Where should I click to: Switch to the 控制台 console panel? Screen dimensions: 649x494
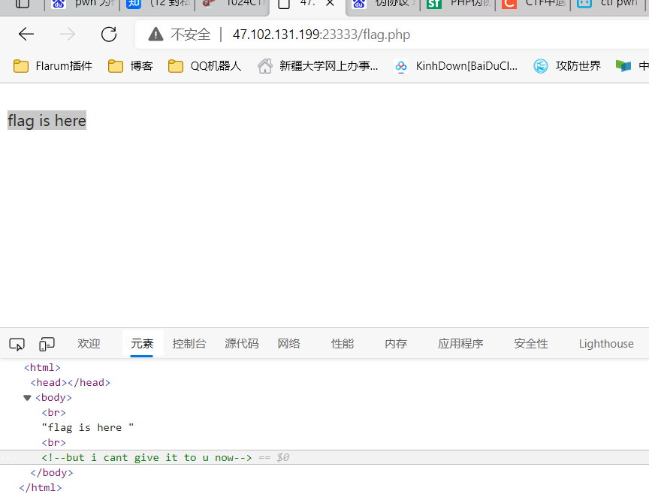pyautogui.click(x=189, y=343)
